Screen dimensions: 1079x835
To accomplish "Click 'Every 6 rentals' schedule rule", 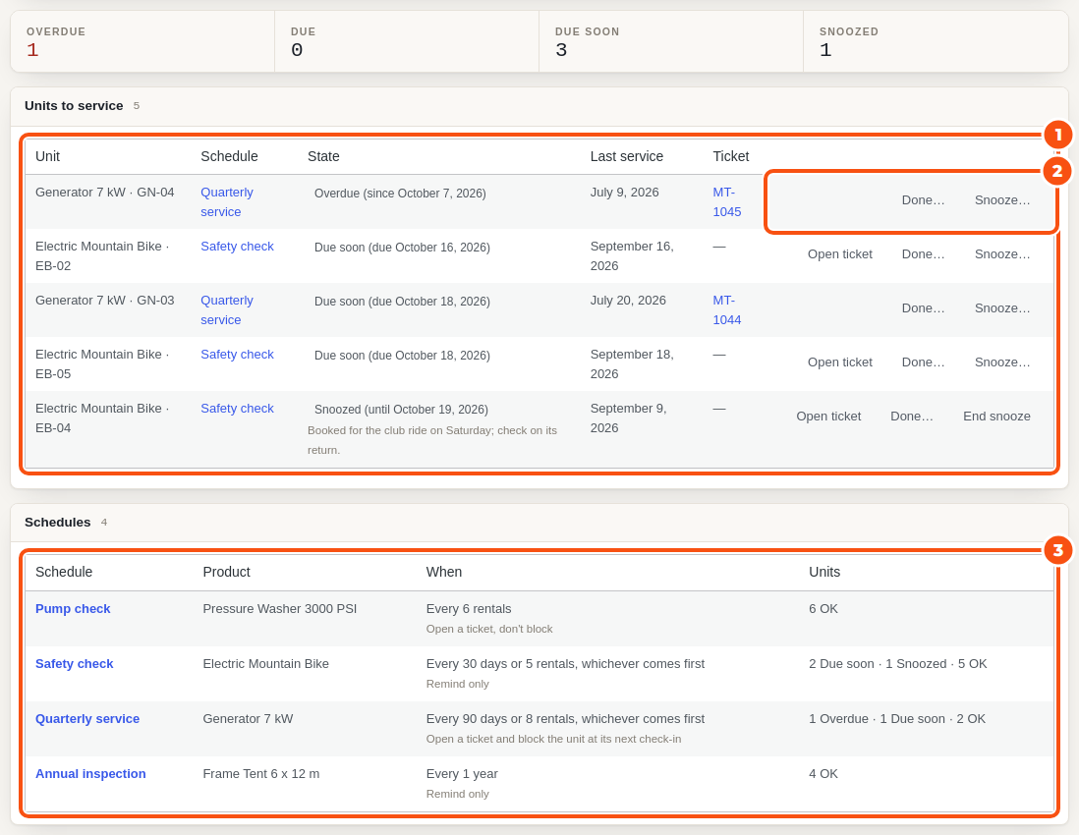I will click(x=469, y=609).
